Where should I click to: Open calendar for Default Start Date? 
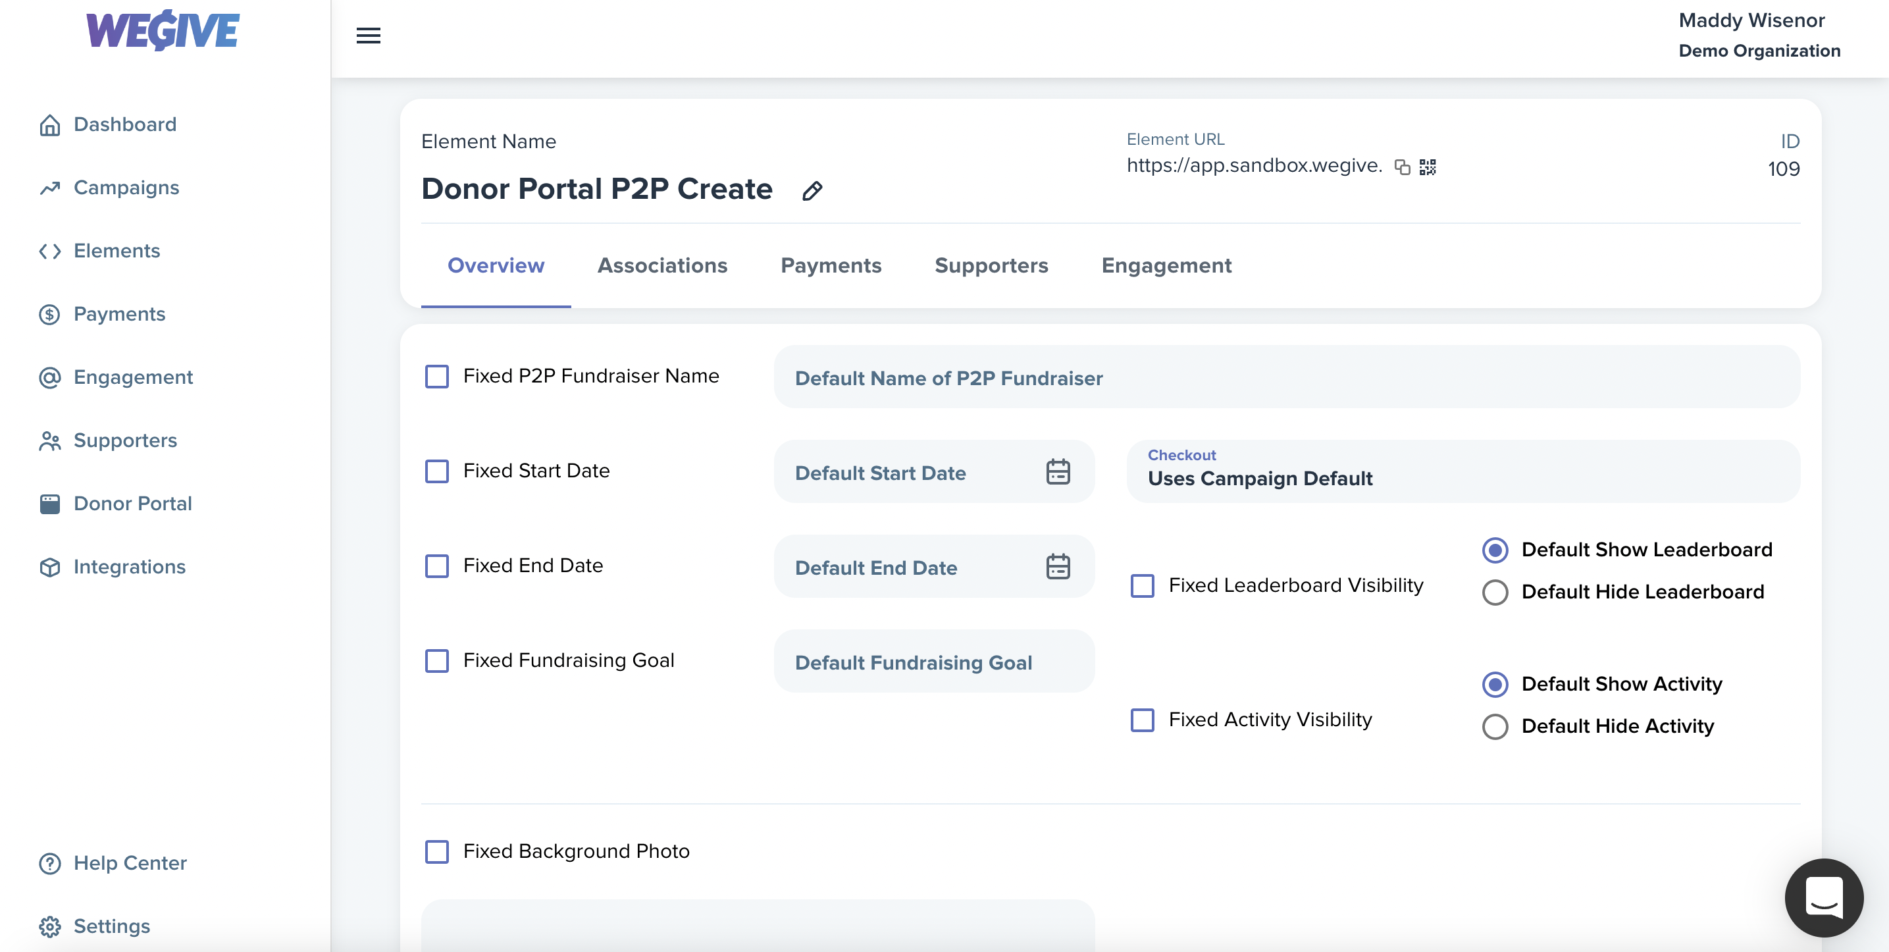[x=1058, y=471]
